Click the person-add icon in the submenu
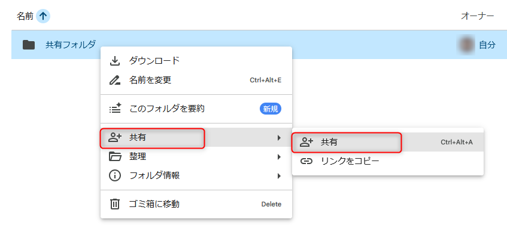 pyautogui.click(x=306, y=142)
